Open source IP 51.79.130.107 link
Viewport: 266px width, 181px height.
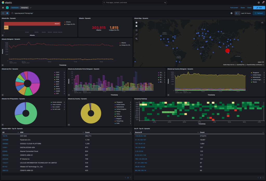pyautogui.click(x=141, y=140)
